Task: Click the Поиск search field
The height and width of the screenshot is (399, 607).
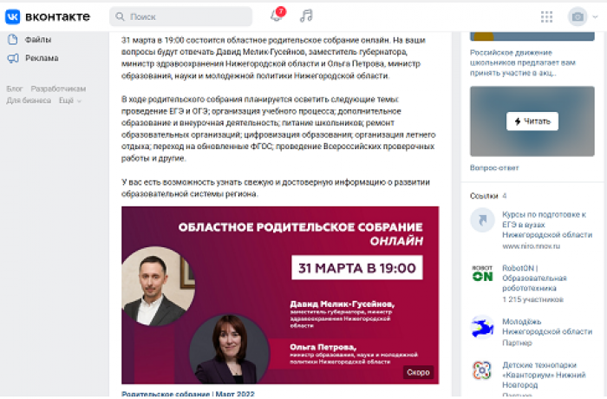Action: point(180,16)
